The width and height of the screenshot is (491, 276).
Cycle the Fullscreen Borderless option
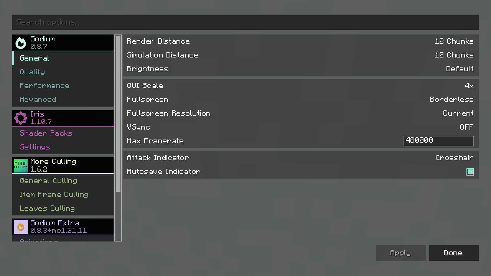452,99
